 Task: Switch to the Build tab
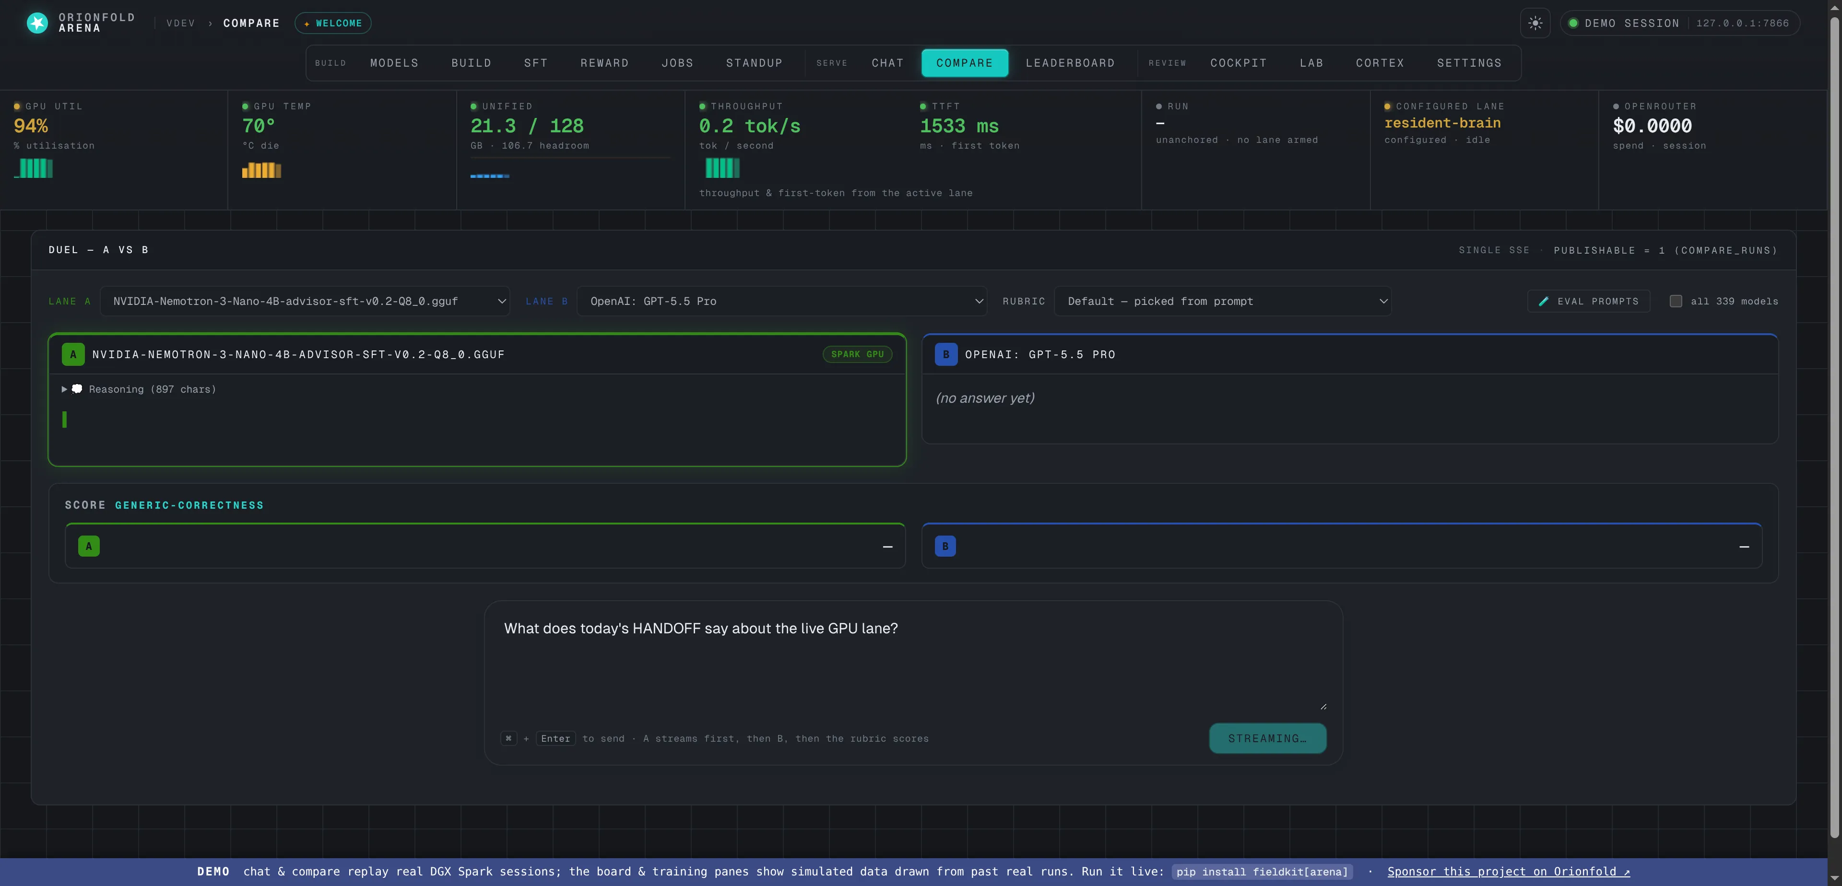tap(471, 63)
